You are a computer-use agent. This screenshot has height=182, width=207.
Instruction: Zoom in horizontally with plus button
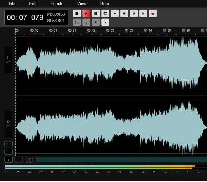click(9, 160)
